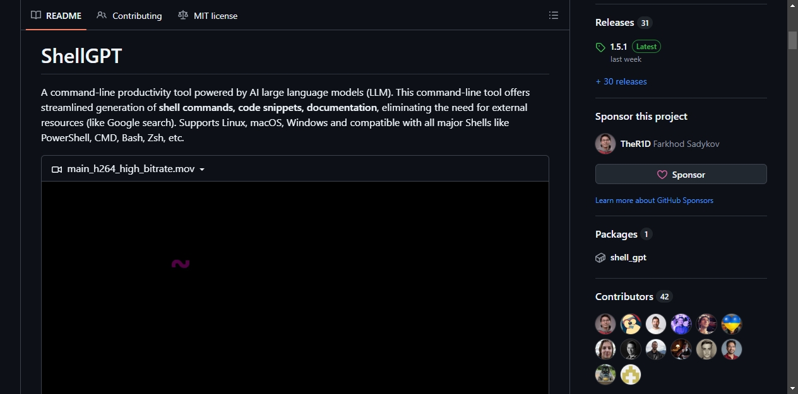Open the Contributors section heading
This screenshot has height=394, width=798.
(624, 297)
